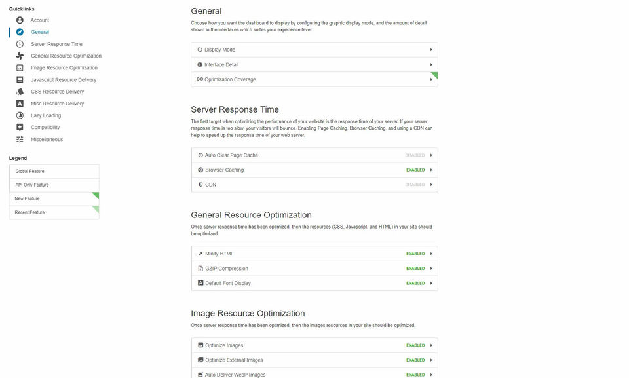Click the Image Resource Optimization picture icon
Screen dimensions: 629x378
click(20, 67)
